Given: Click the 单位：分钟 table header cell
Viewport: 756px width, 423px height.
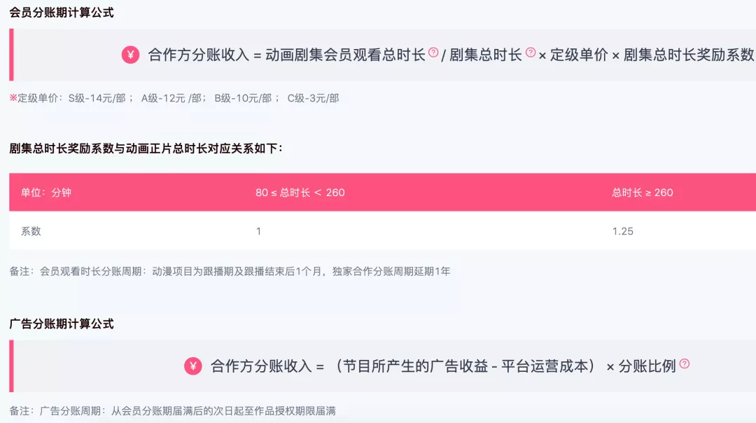Looking at the screenshot, I should click(x=46, y=192).
